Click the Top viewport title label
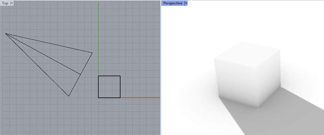 coord(5,3)
